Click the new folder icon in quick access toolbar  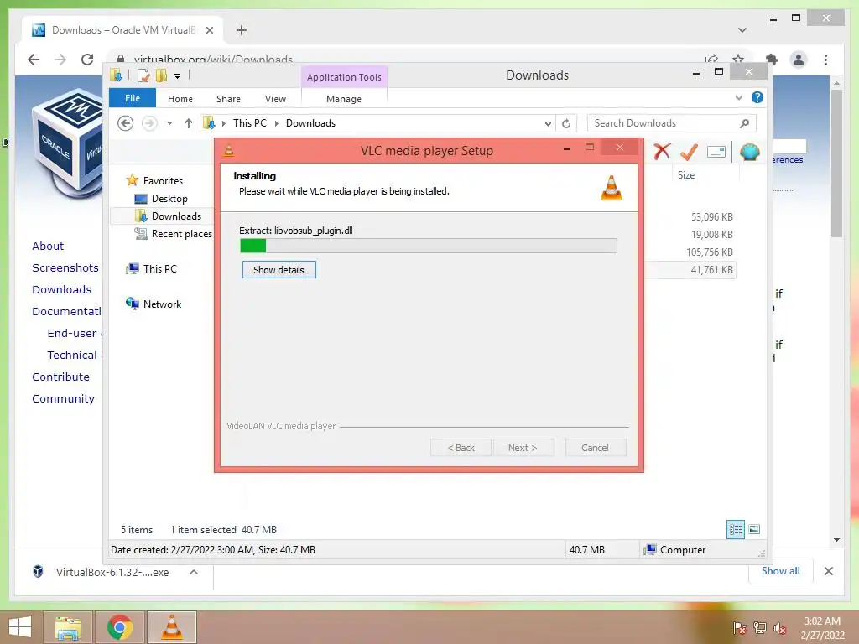(x=162, y=75)
